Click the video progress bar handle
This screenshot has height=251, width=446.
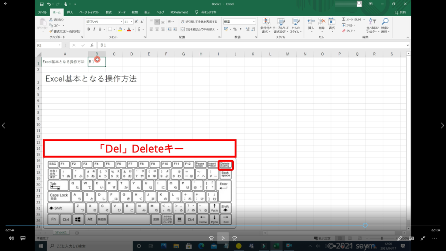pyautogui.click(x=365, y=225)
